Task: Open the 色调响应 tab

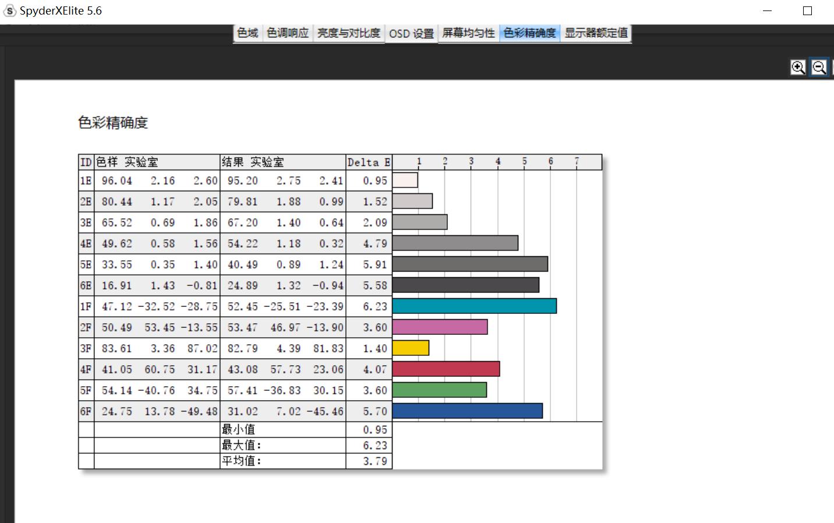Action: click(287, 33)
